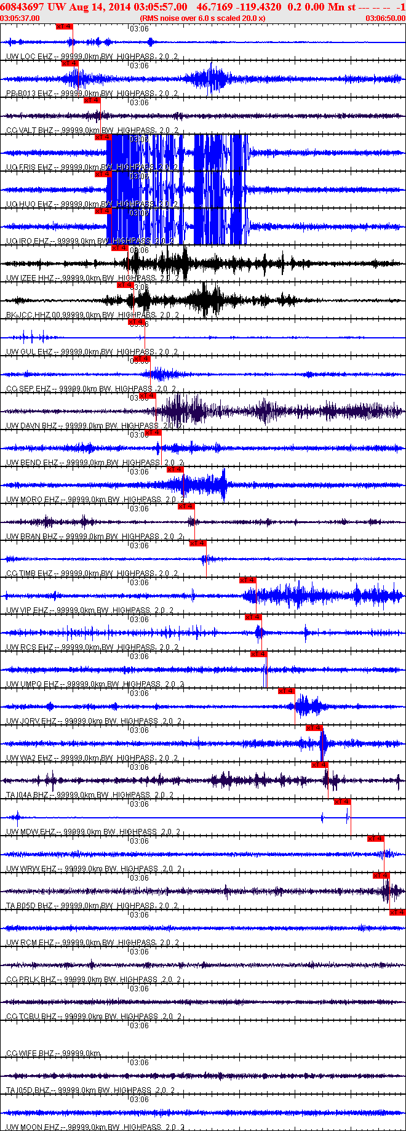Click the pick marker on UW JORV trace
This screenshot has width=406, height=1131.
286,691
